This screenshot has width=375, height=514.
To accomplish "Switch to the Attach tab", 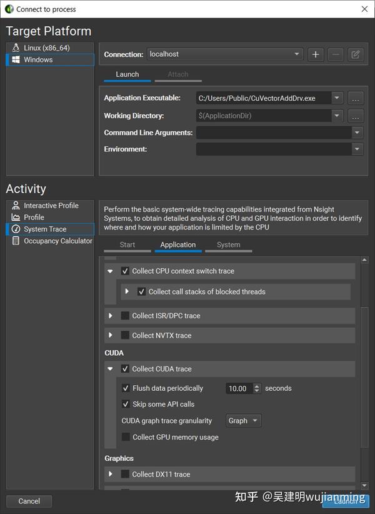I will pos(178,74).
